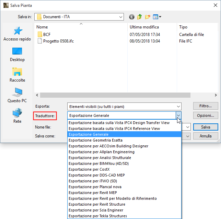Screen dimensions: 221x219
Task: Go back using the round back arrow icon
Action: 132,17
